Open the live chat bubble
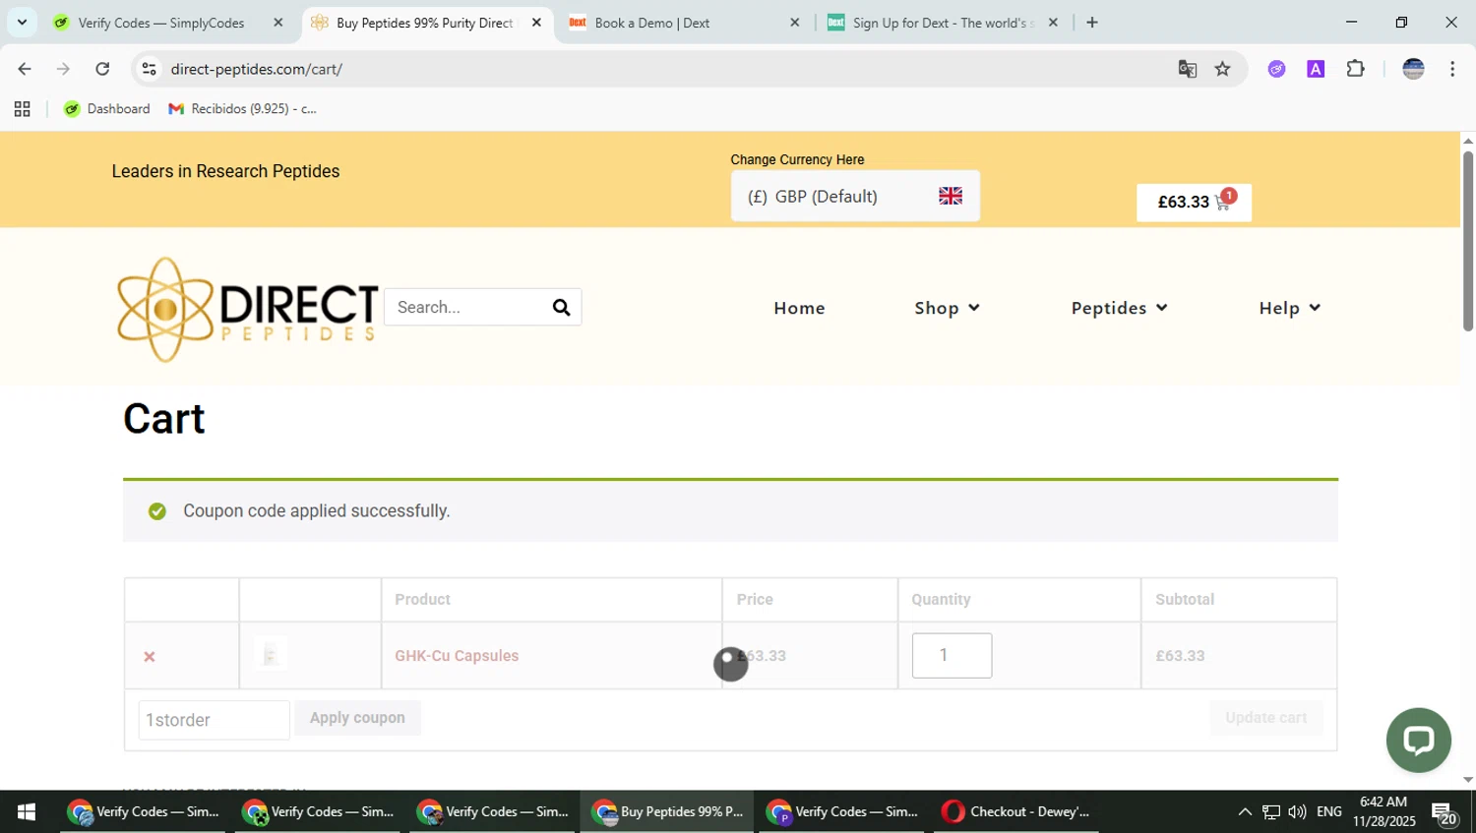The height and width of the screenshot is (833, 1476). coord(1418,740)
